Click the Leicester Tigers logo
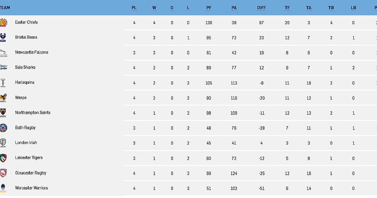This screenshot has height=198, width=377. click(x=3, y=158)
